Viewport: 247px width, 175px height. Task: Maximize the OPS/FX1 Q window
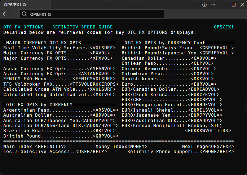[234, 5]
